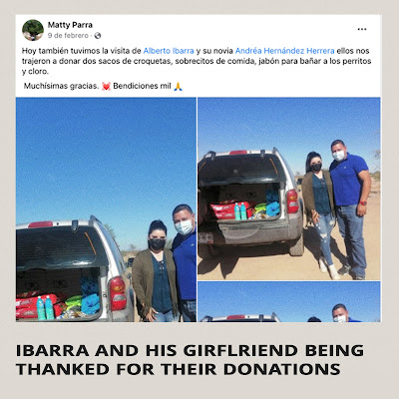The width and height of the screenshot is (399, 399).
Task: Click the Bendiciones mil text
Action: coord(142,86)
